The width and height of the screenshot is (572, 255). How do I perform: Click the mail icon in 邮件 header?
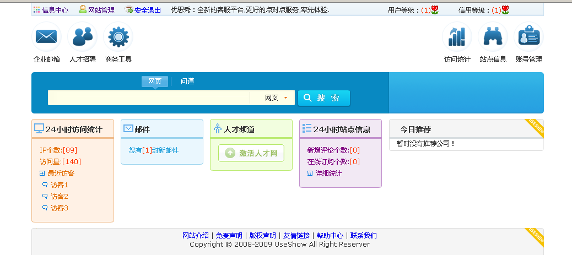tap(128, 128)
